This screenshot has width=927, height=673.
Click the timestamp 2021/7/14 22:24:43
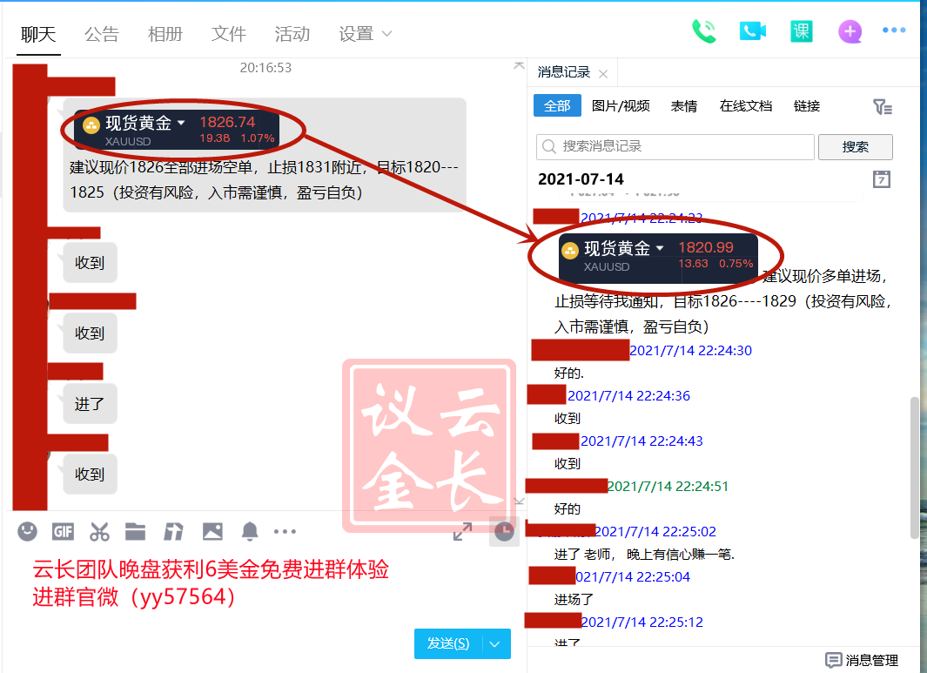642,441
